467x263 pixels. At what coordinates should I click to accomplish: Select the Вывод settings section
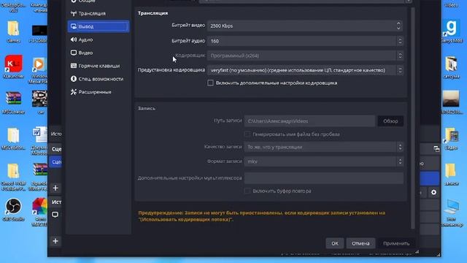point(99,26)
